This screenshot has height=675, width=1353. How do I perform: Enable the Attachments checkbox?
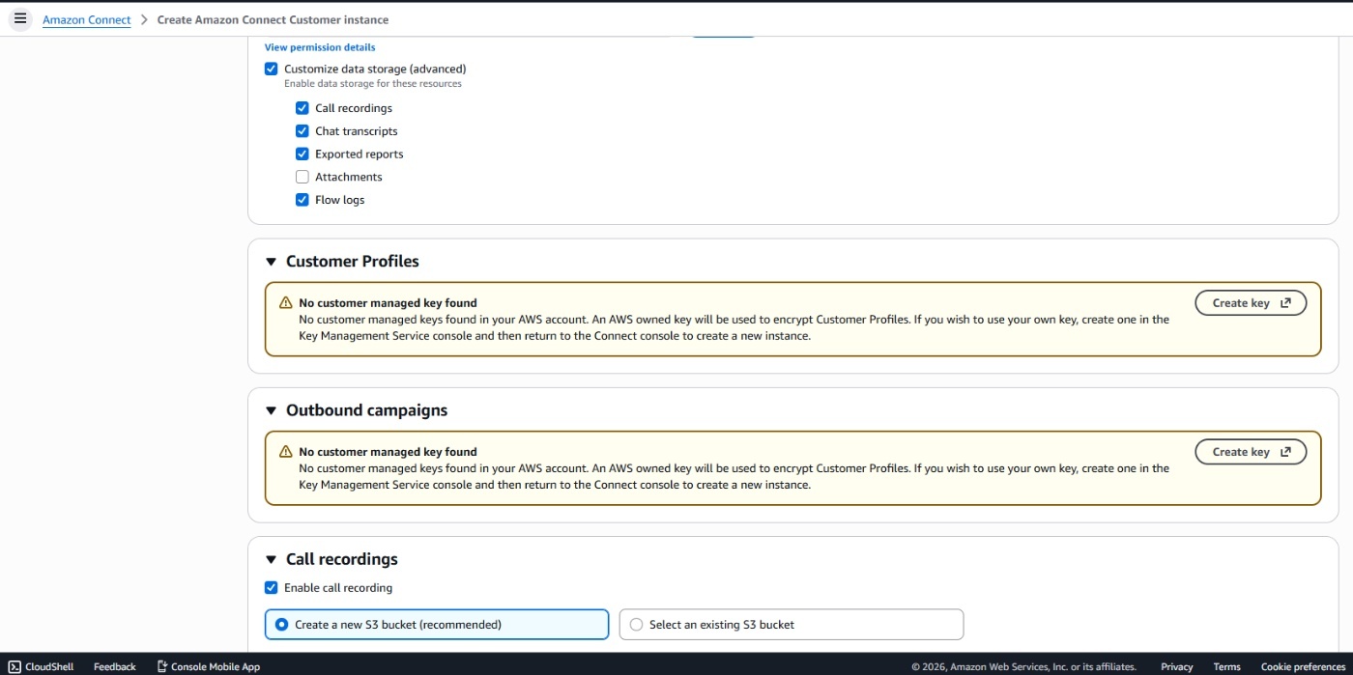tap(302, 177)
